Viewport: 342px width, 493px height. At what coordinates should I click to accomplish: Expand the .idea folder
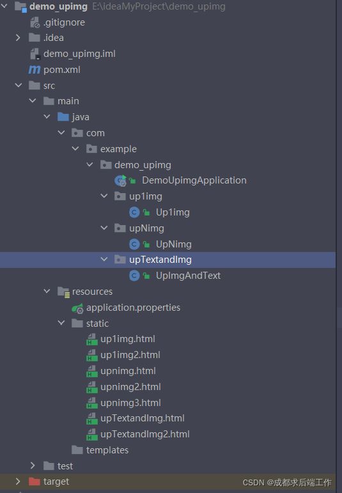click(18, 38)
